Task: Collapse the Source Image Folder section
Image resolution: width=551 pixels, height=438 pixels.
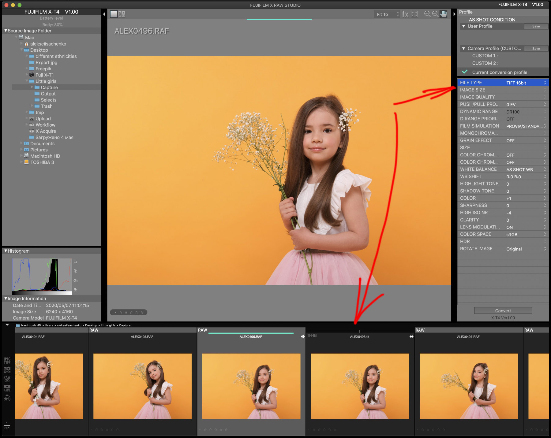Action: pos(5,31)
